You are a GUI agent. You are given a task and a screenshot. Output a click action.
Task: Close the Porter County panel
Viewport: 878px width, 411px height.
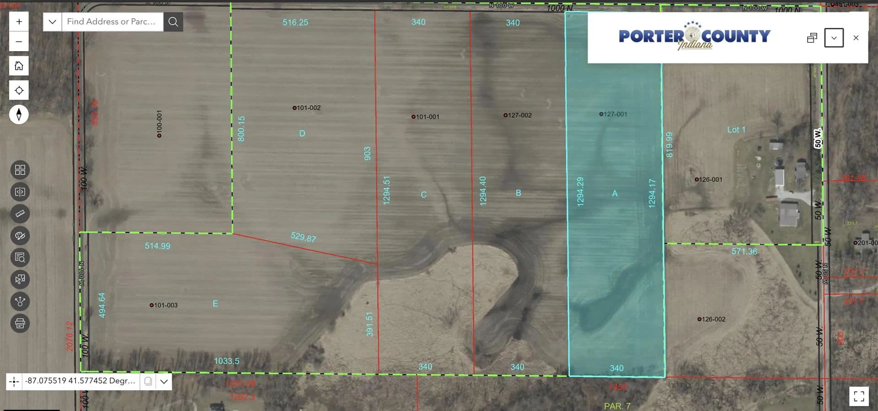[x=856, y=38]
